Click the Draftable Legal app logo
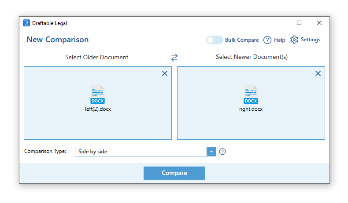This screenshot has height=203, width=348. [x=26, y=23]
